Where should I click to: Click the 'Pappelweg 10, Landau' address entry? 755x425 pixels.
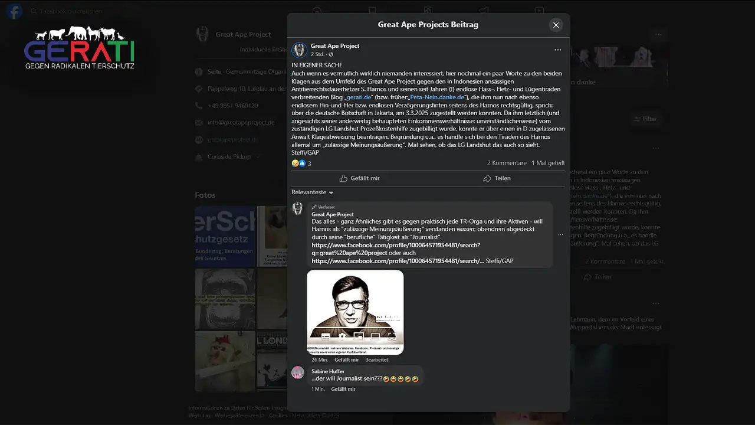(x=247, y=89)
